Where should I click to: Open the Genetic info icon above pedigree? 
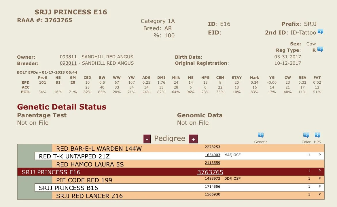click(x=261, y=135)
